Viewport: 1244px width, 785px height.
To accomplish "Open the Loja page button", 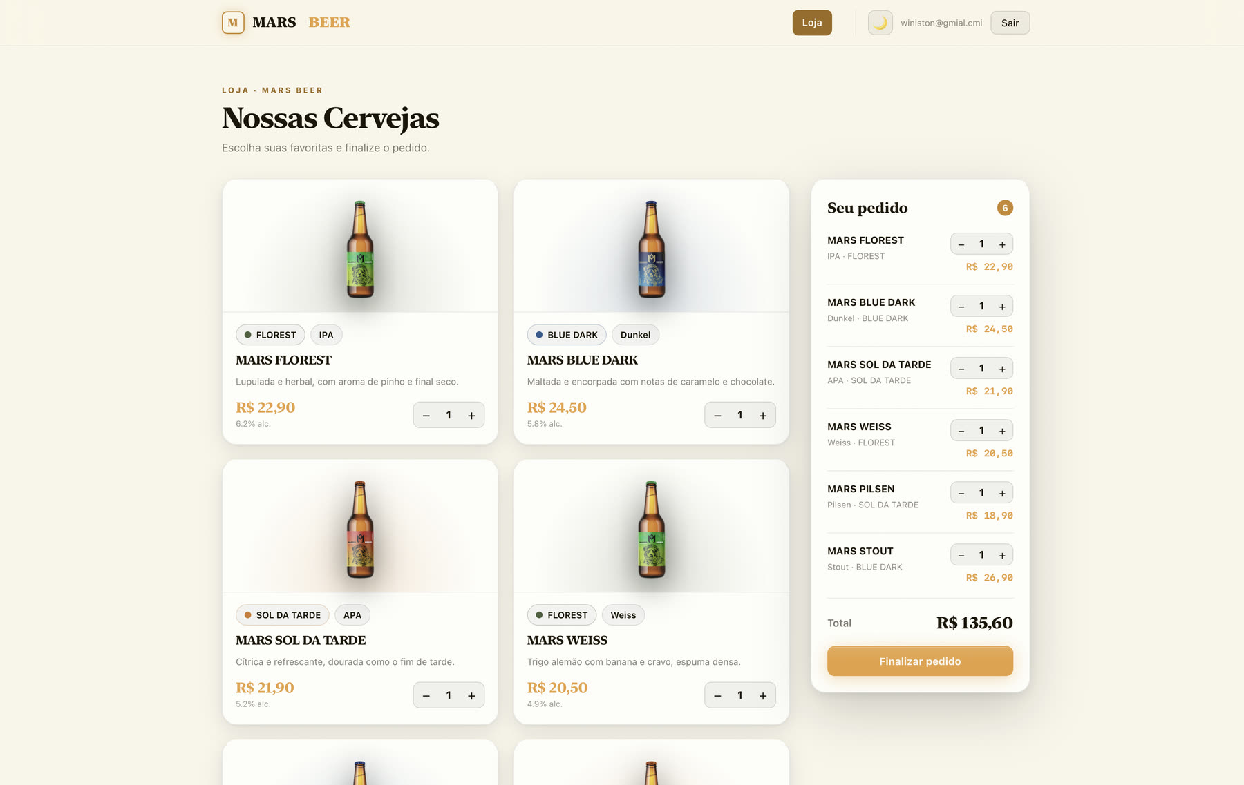I will click(812, 23).
